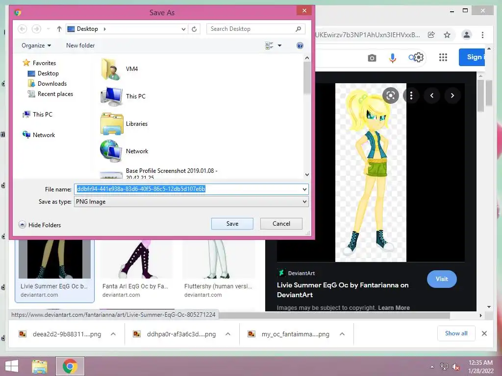
Task: Click the large preview image
Action: coord(371,172)
